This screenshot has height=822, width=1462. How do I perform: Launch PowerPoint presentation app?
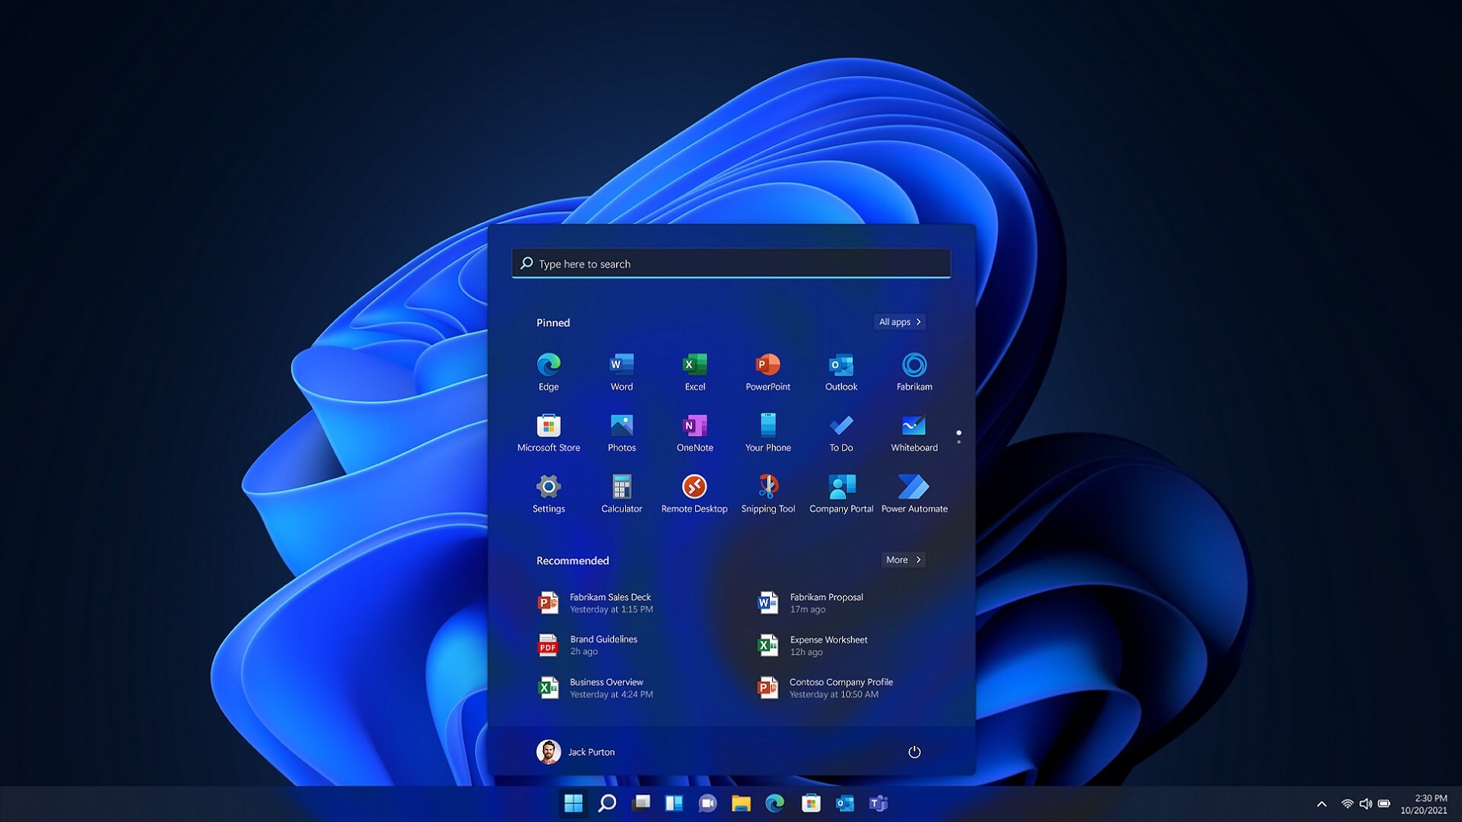(x=767, y=371)
